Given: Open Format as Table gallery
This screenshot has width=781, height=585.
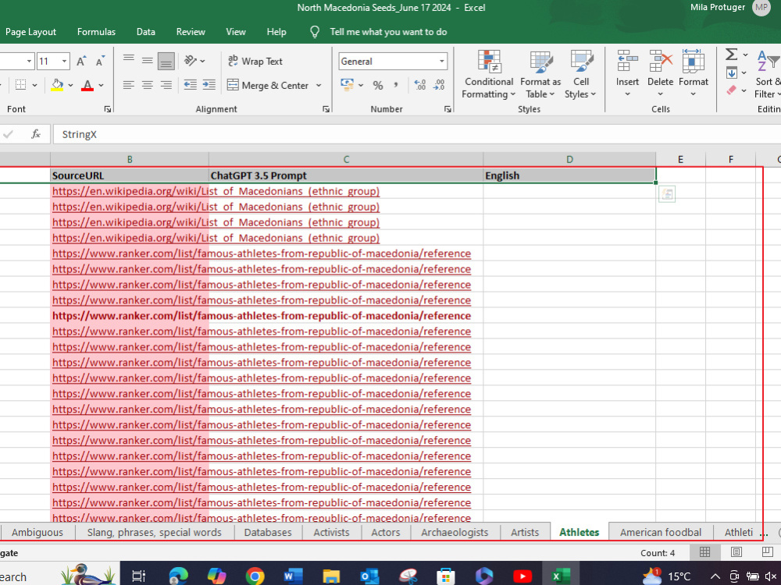Looking at the screenshot, I should tap(540, 74).
